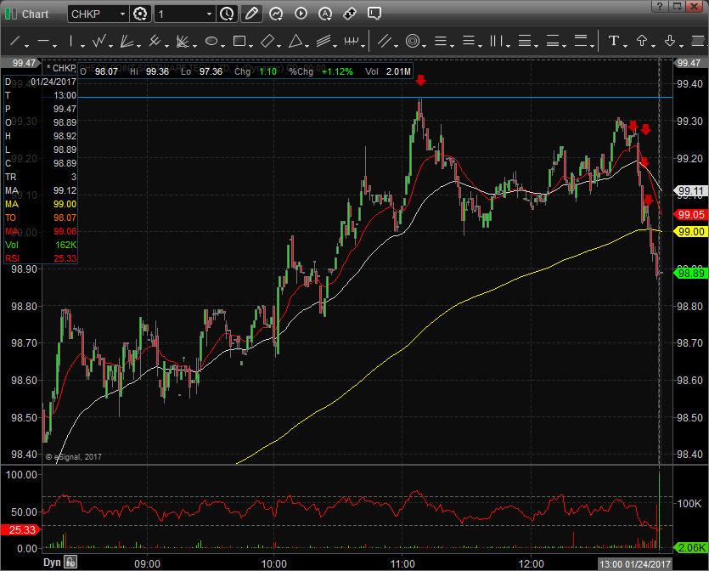Viewport: 709px width, 571px height.
Task: Select the vertical line drawing tool
Action: tap(71, 41)
